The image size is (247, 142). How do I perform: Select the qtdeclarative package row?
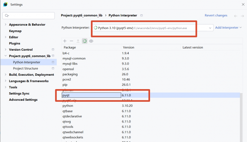(x=151, y=116)
